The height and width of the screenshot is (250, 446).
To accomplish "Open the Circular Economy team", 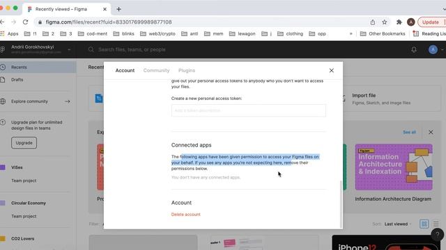I will point(29,203).
